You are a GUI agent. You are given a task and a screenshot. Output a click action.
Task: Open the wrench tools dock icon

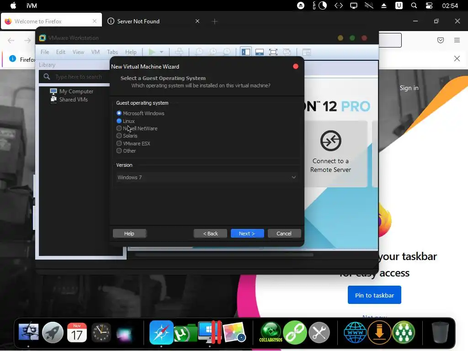pyautogui.click(x=319, y=333)
